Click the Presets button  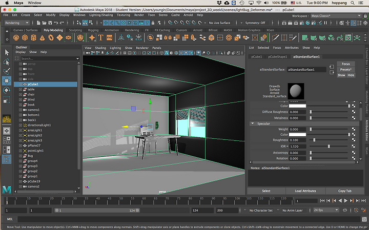346,69
